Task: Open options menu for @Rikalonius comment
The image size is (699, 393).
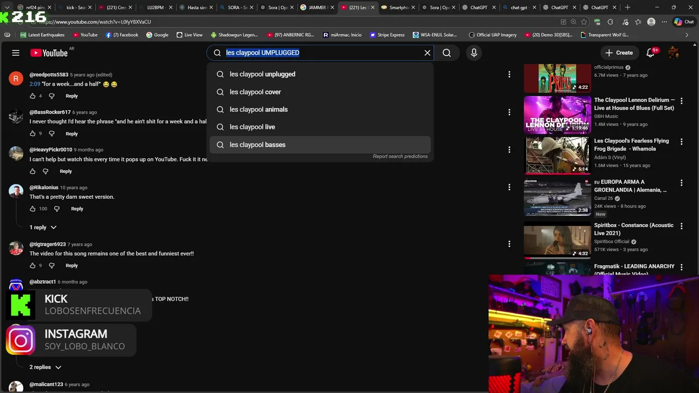Action: pyautogui.click(x=509, y=187)
